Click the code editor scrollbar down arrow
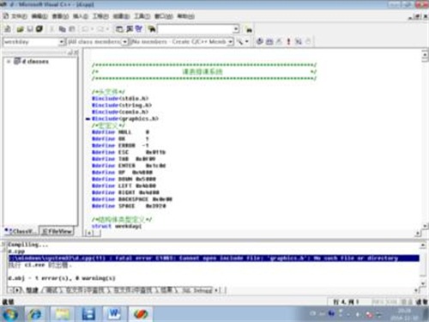Viewport: 429px width, 322px height. pos(425,226)
